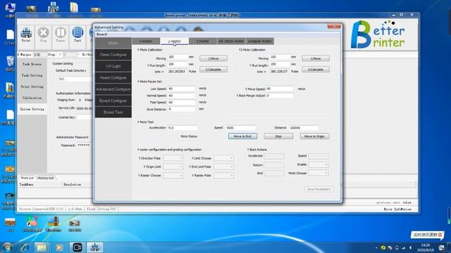Image resolution: width=451 pixels, height=253 pixels.
Task: Switch to the y motor tab
Action: pyautogui.click(x=174, y=41)
